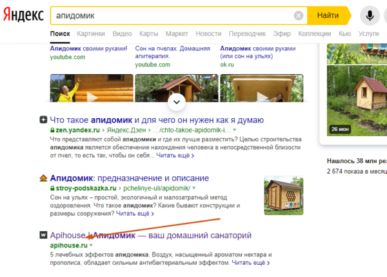Open the Поиск tab
This screenshot has width=387, height=277.
point(60,34)
